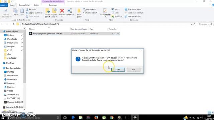Open Task View on the taskbar
The width and height of the screenshot is (214, 120).
coord(65,118)
